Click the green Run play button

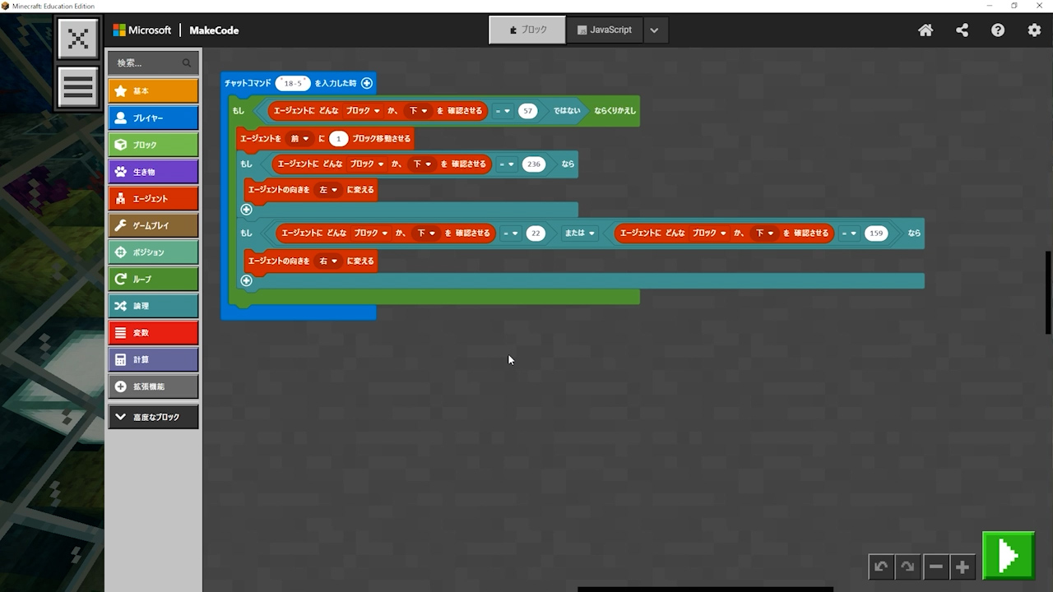(x=1009, y=557)
